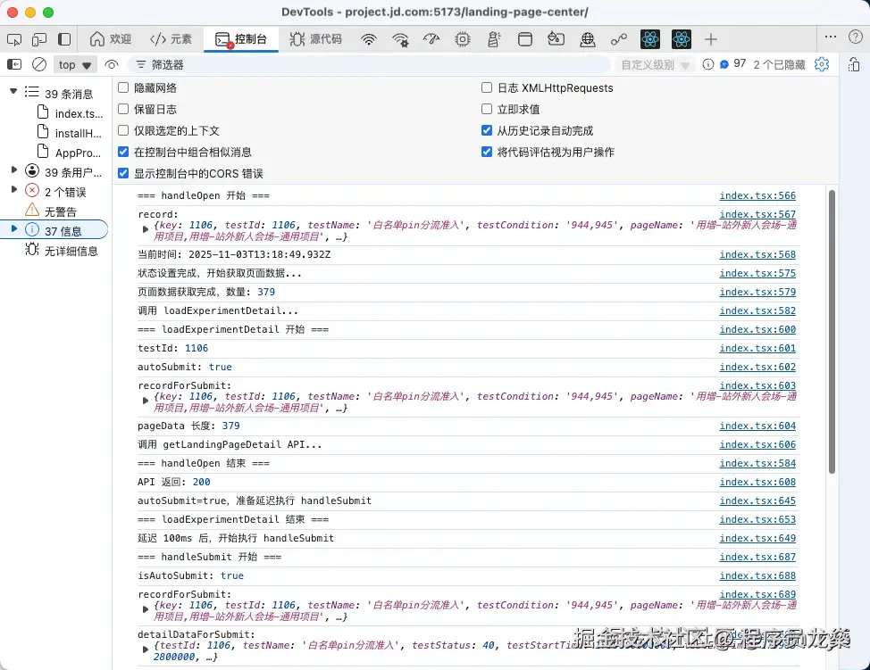Select 无警告 in sidebar
The image size is (870, 670).
(51, 211)
